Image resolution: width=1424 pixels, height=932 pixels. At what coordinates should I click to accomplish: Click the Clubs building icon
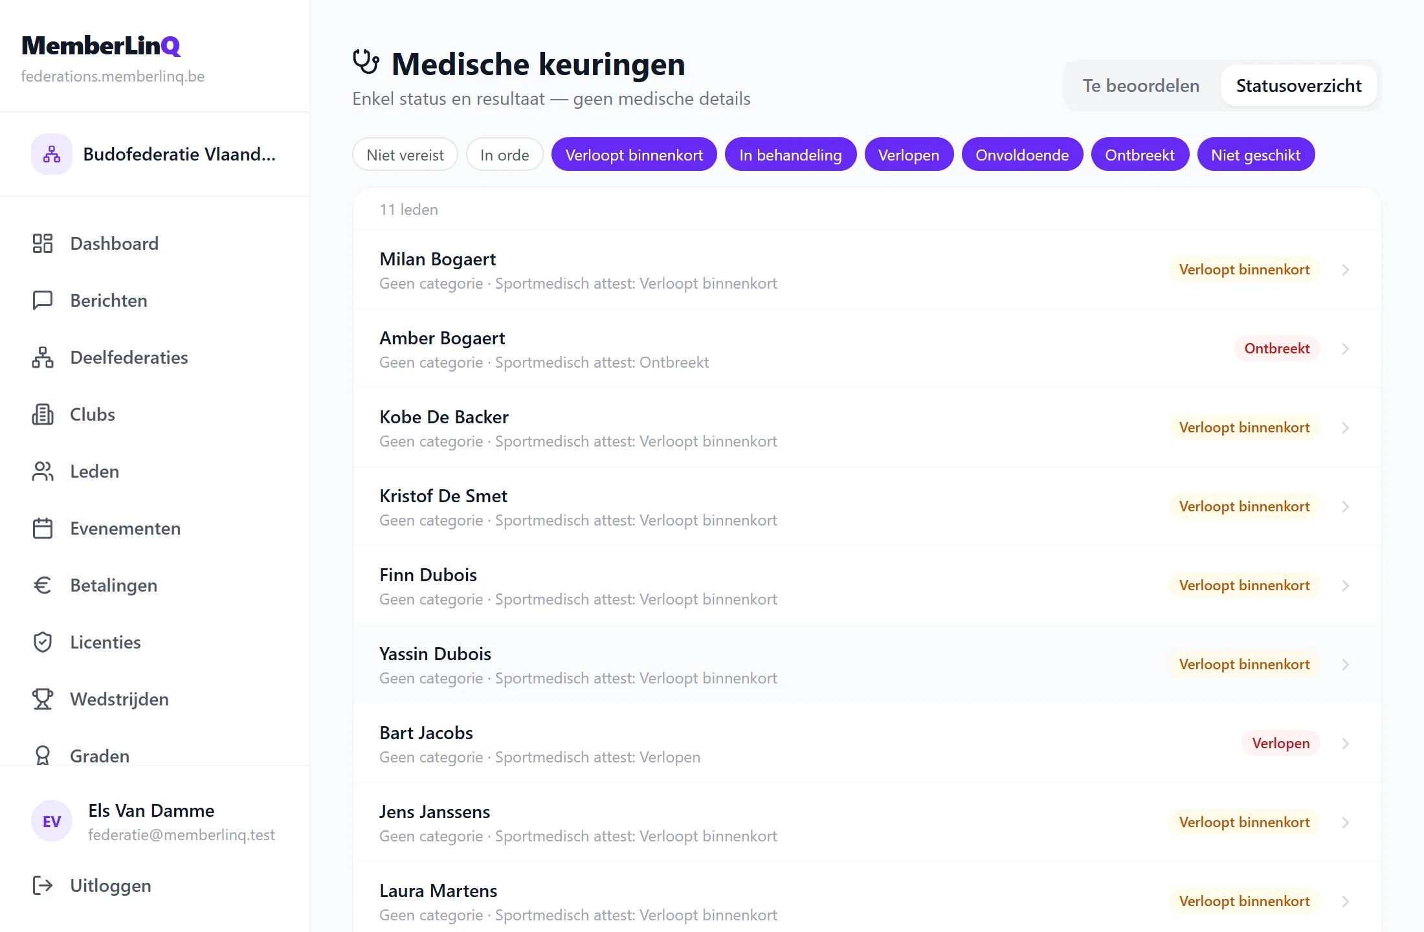43,414
